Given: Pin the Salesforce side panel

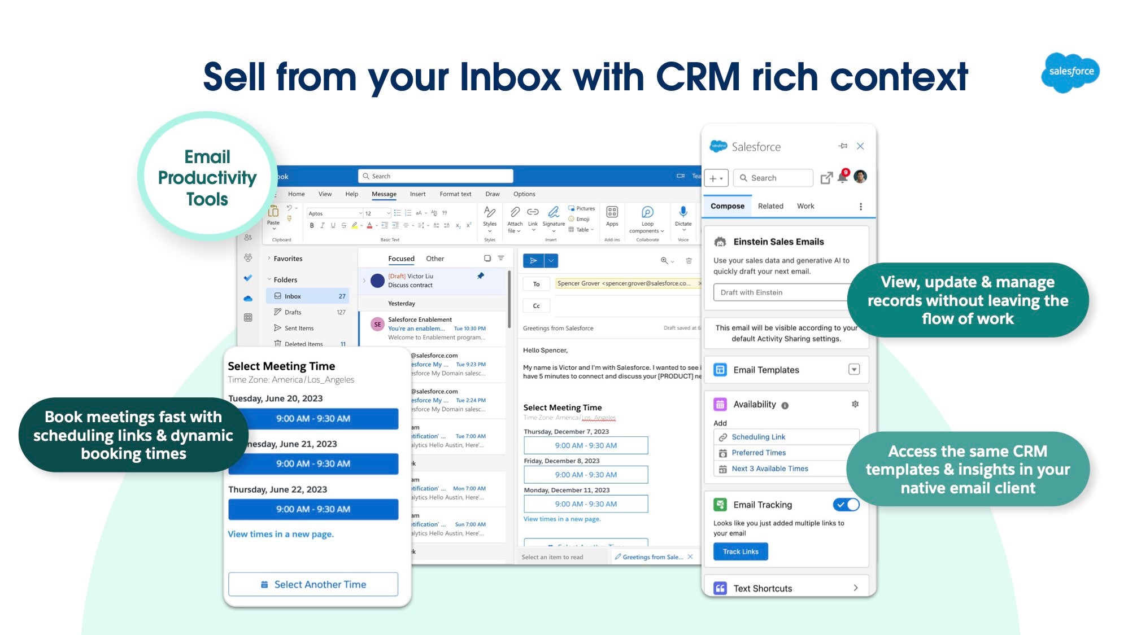Looking at the screenshot, I should click(843, 146).
